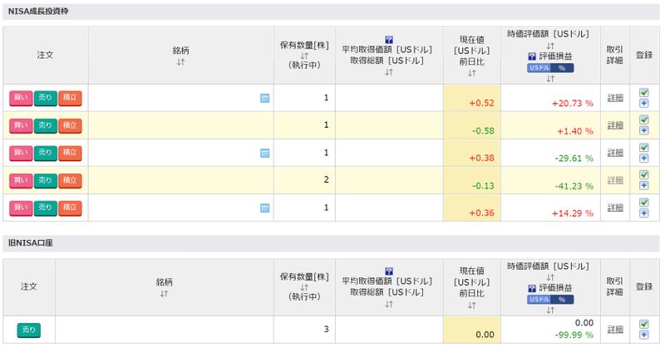Viewport: 665px width, 347px height.
Task: Click the calendar icon in the first holding row
Action: tap(265, 98)
